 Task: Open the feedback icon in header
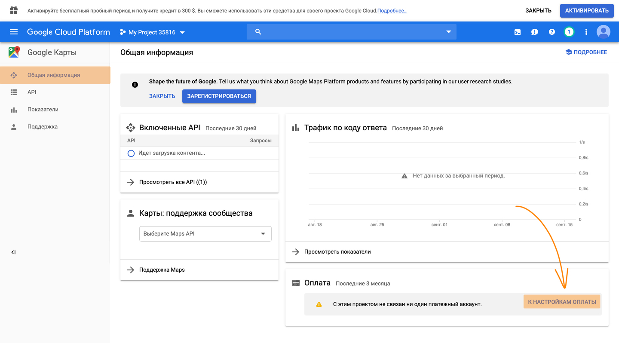click(535, 32)
